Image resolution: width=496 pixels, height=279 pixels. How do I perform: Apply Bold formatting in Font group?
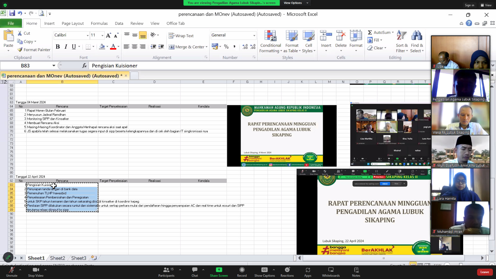tap(58, 47)
